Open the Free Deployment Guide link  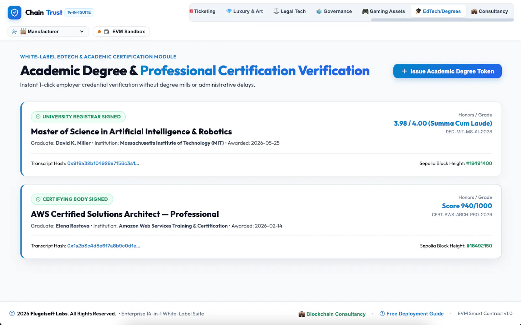click(x=412, y=314)
